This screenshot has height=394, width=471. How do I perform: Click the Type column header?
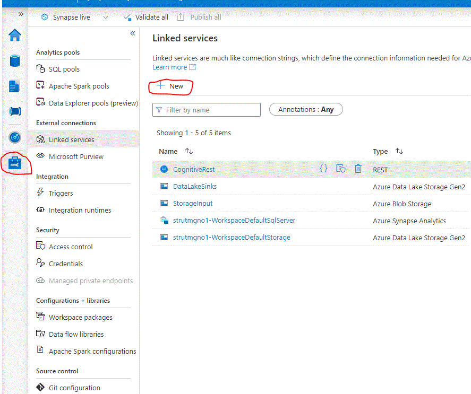(380, 152)
